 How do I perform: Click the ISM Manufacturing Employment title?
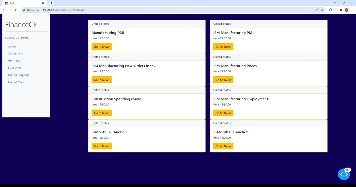tap(241, 99)
